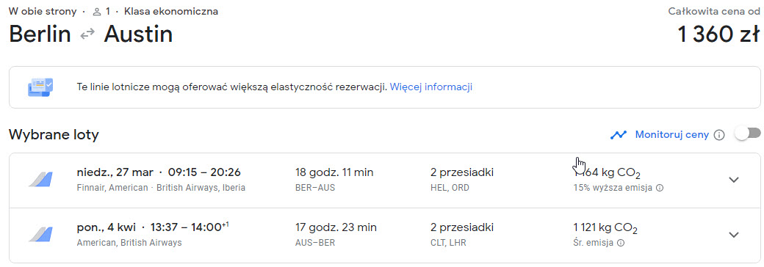The image size is (764, 267).
Task: Click the CLT, LHR layover text
Action: (x=448, y=243)
